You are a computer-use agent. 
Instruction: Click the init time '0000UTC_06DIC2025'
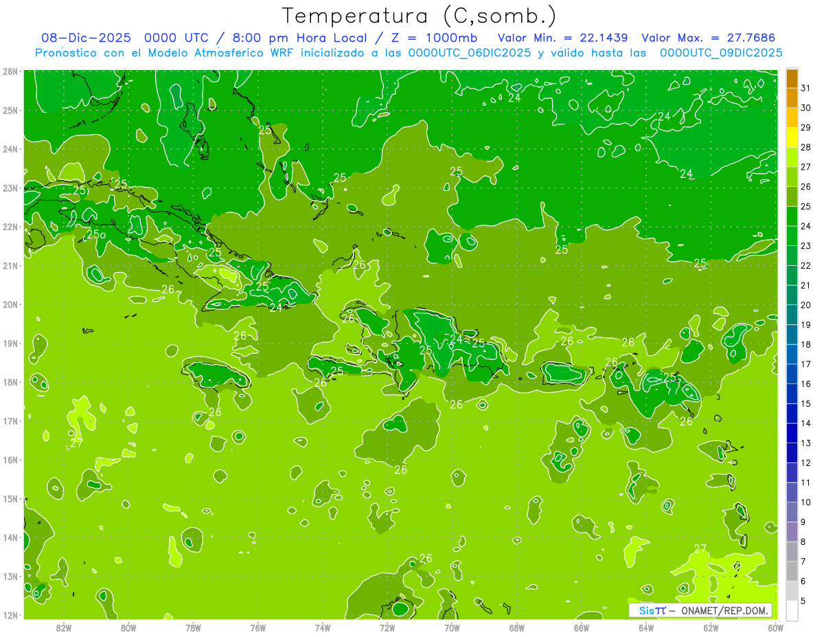pos(470,53)
